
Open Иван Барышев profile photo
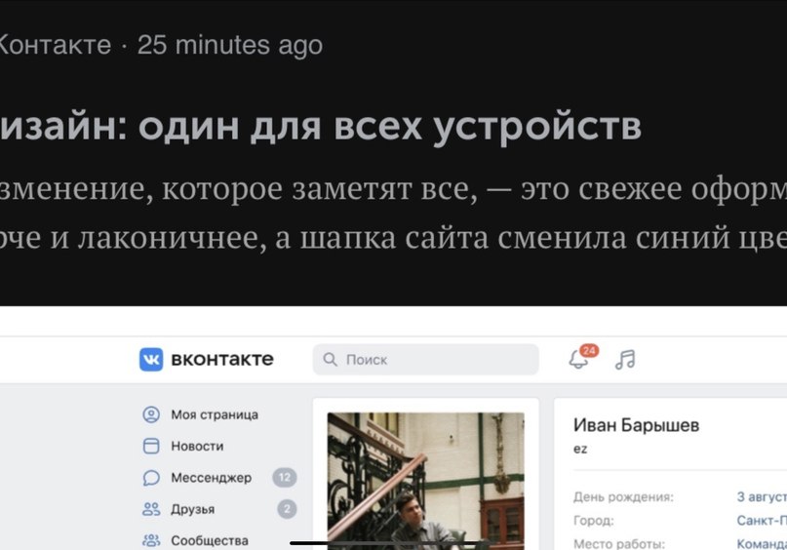[425, 481]
